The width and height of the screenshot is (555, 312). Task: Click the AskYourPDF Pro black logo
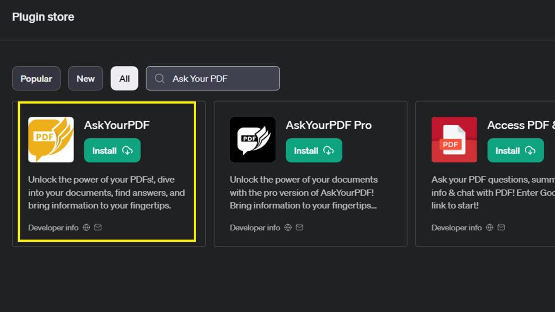click(253, 140)
